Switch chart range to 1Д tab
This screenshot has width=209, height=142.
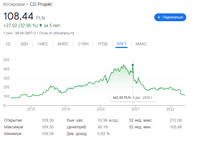point(8,44)
